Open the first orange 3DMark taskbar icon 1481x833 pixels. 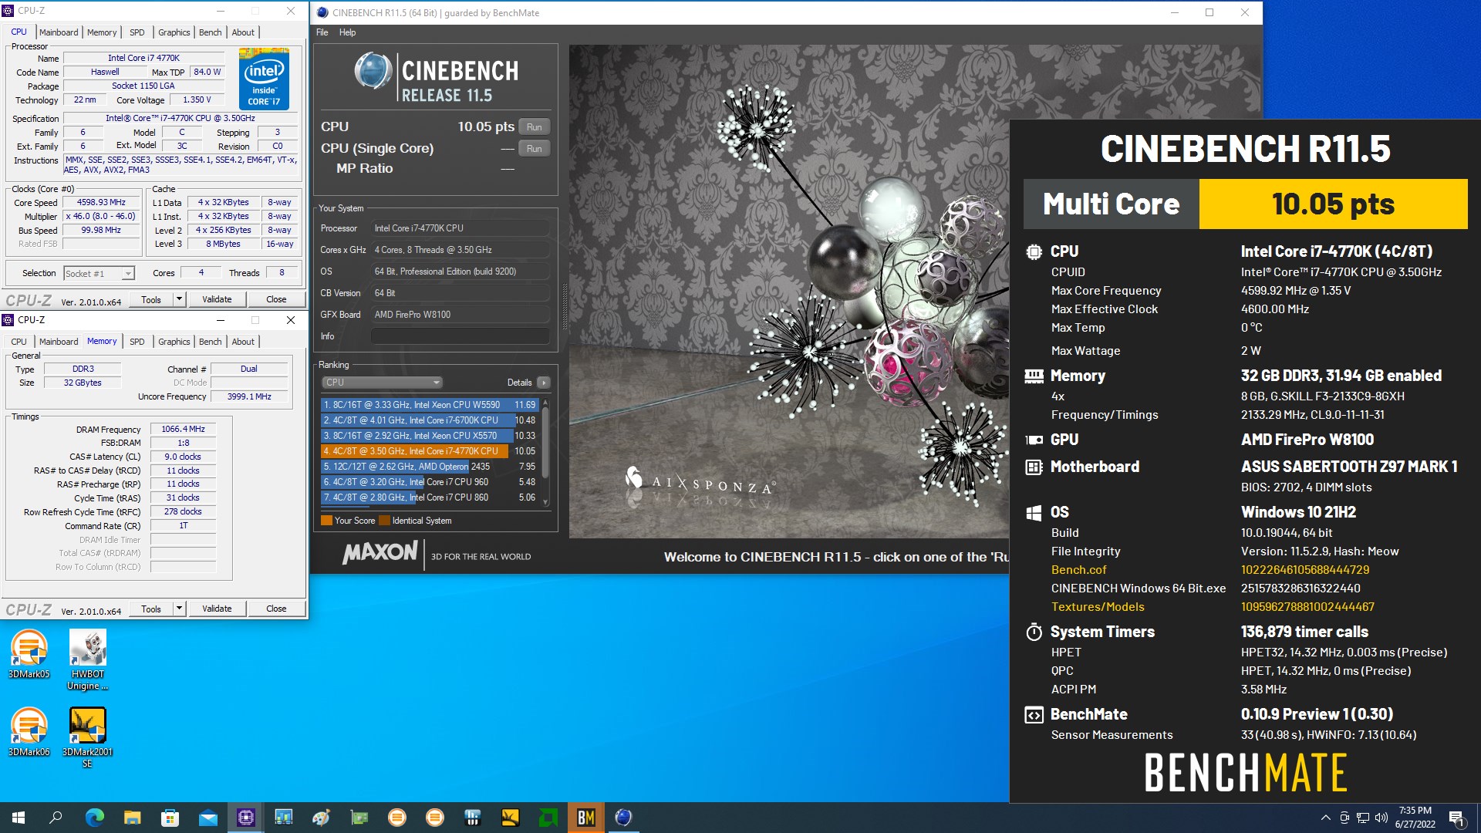pyautogui.click(x=396, y=818)
